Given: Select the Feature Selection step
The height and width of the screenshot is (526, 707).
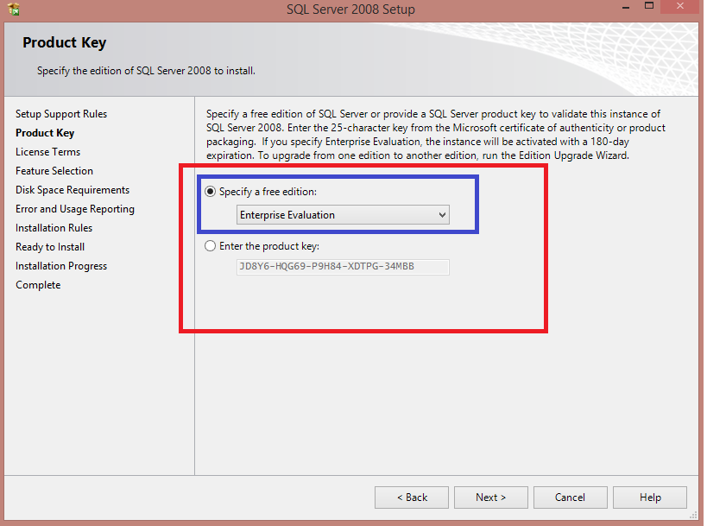Looking at the screenshot, I should [54, 171].
